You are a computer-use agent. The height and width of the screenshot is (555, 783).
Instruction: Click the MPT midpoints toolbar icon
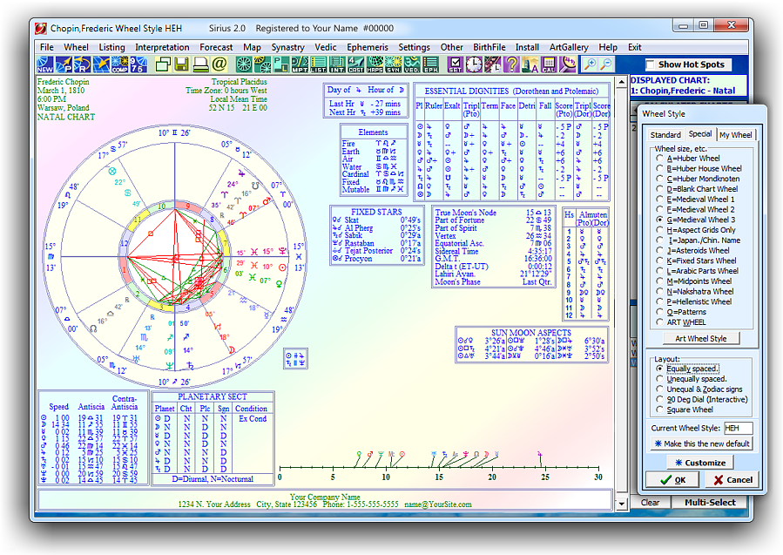[x=300, y=64]
